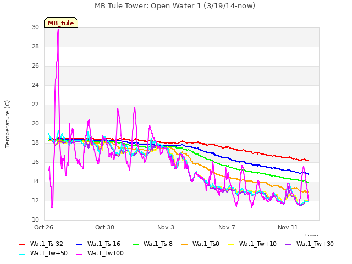Click the orange Wat1_Ts0 legend color marker
The width and height of the screenshot is (352, 264).
pyautogui.click(x=185, y=244)
